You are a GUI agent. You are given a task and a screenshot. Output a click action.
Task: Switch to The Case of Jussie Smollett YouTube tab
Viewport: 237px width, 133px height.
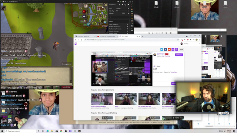107,37
